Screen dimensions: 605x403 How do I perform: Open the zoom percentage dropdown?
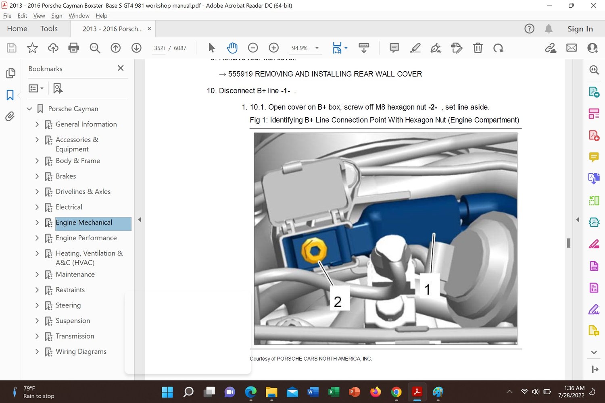click(317, 48)
